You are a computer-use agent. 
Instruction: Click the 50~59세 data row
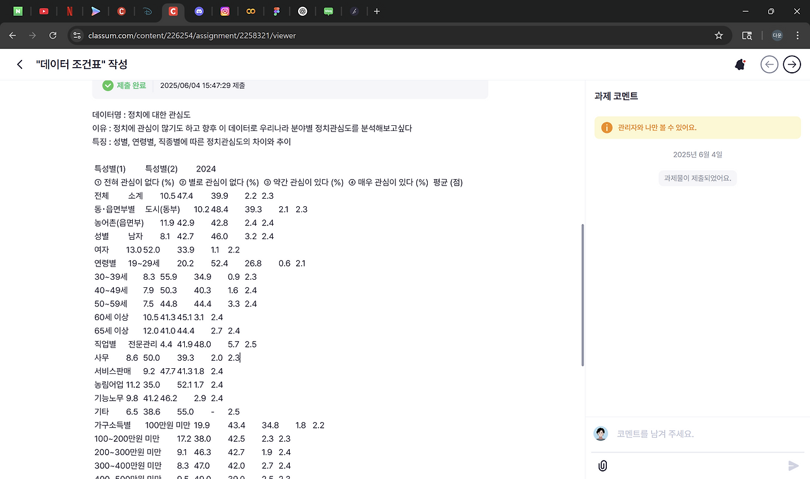pyautogui.click(x=175, y=304)
